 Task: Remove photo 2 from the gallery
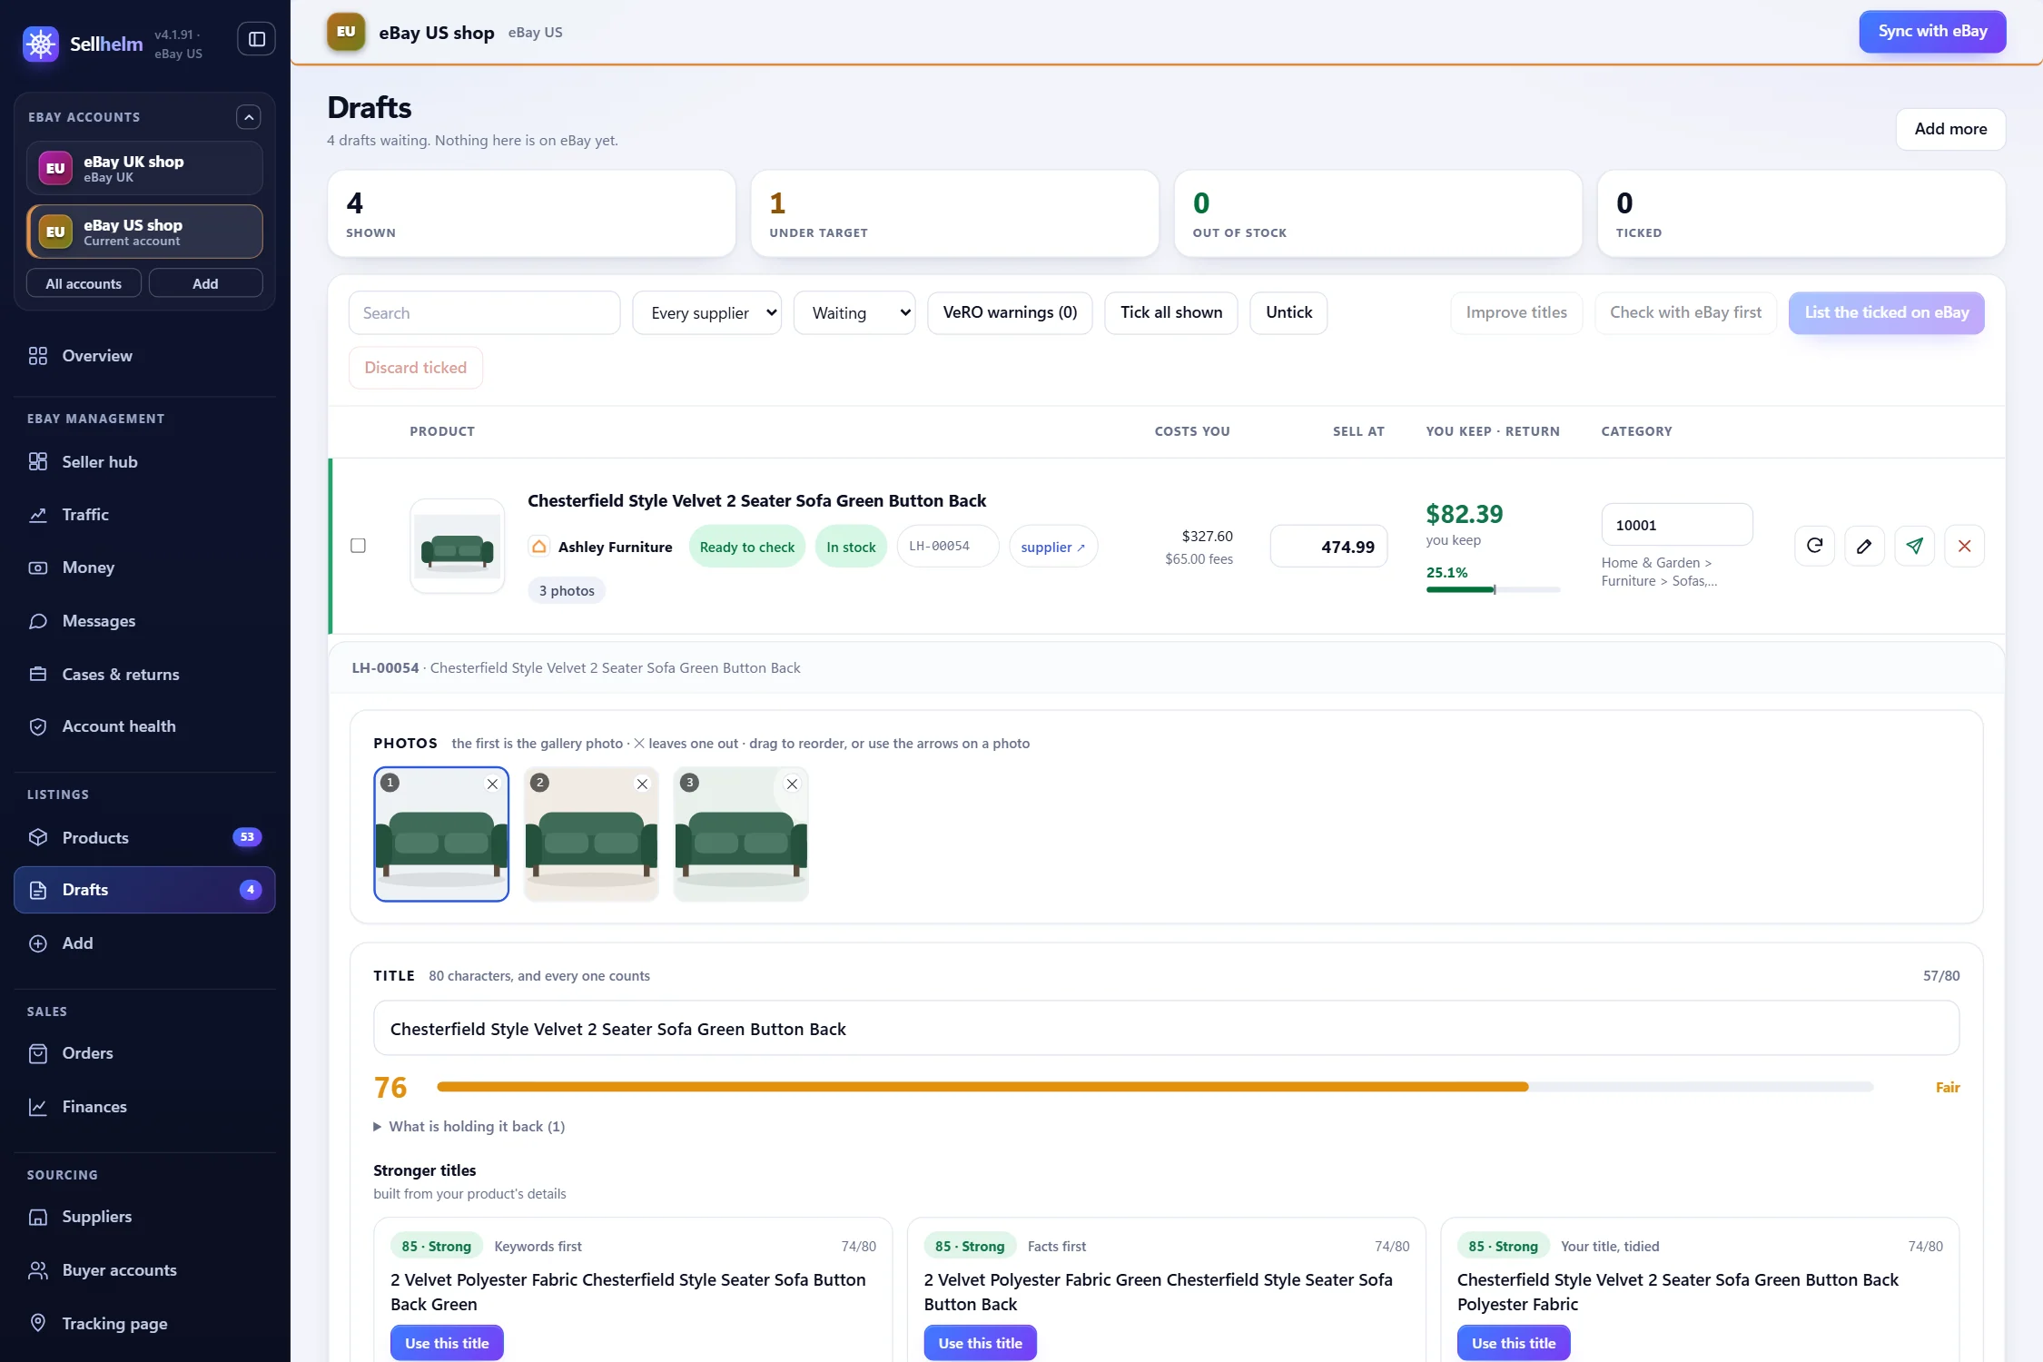[642, 784]
